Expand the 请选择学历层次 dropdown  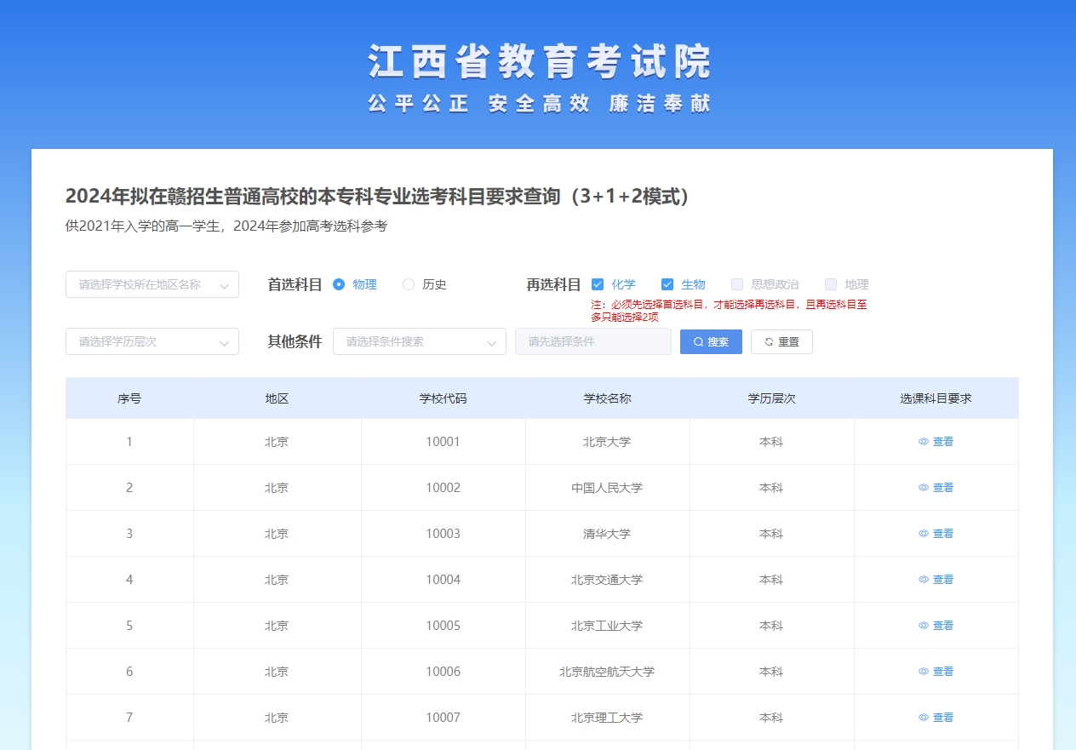pos(152,341)
